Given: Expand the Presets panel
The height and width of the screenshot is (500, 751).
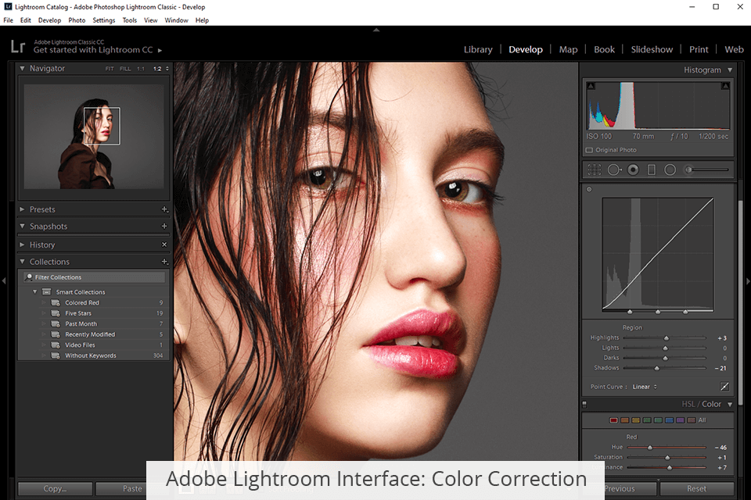Looking at the screenshot, I should point(22,209).
